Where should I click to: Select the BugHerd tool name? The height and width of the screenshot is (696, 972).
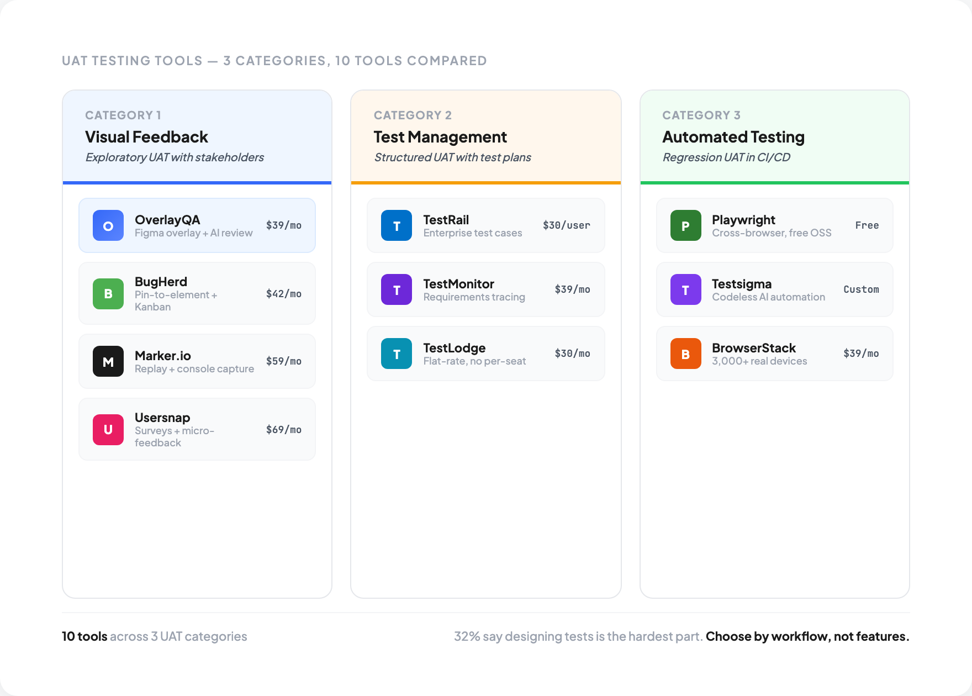(161, 282)
